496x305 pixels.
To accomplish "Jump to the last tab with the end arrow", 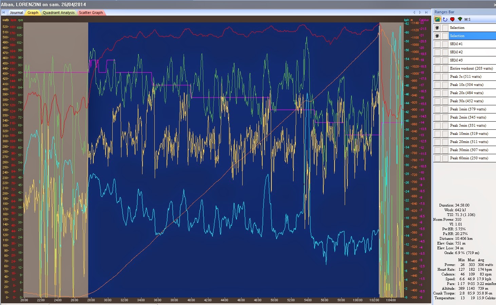I will tap(426, 13).
